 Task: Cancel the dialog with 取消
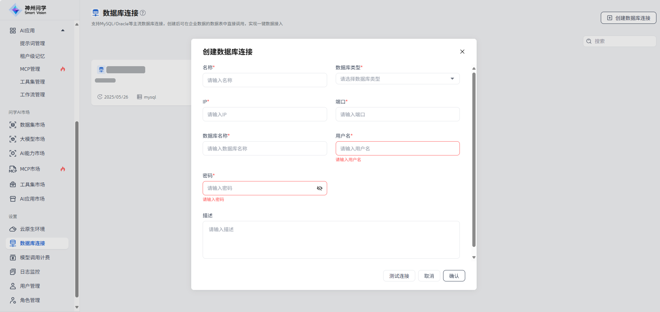(429, 276)
